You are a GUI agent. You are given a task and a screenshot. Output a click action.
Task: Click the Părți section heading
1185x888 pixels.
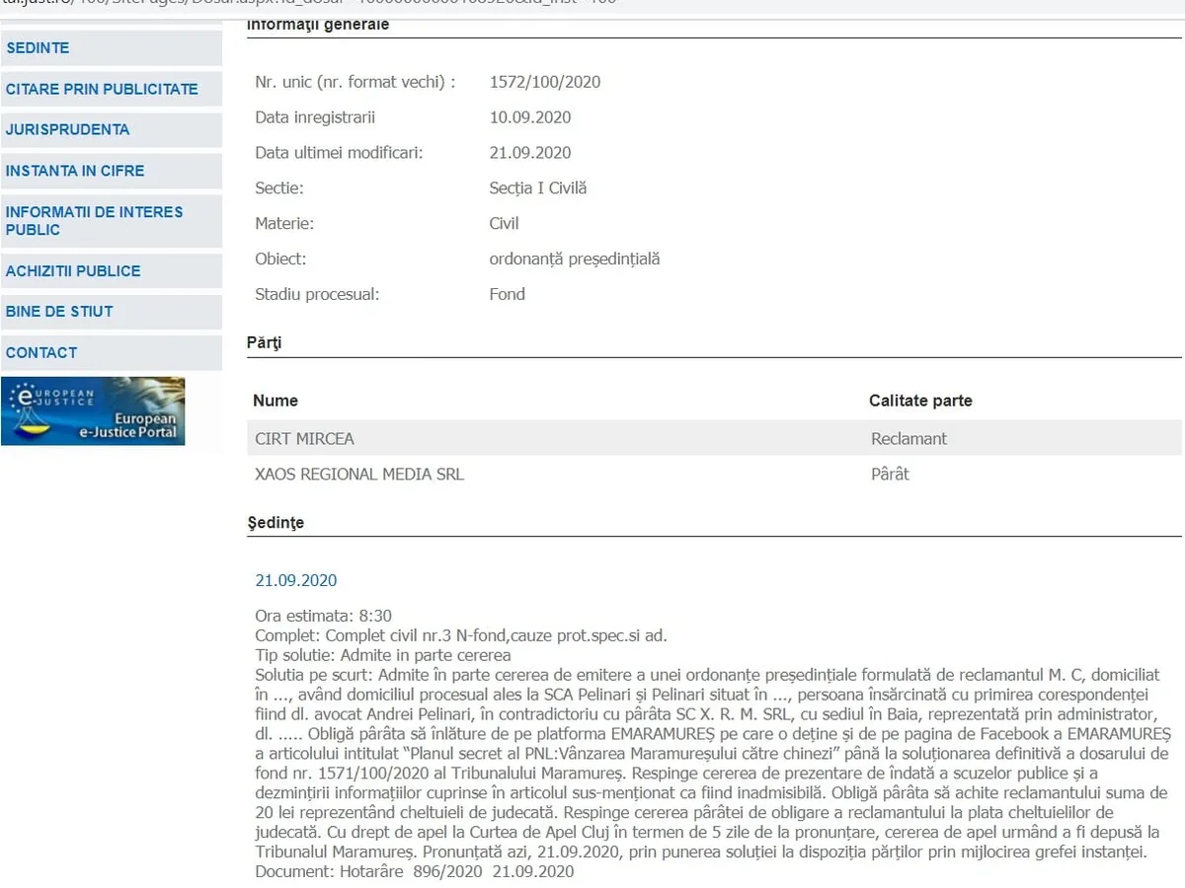coord(265,343)
